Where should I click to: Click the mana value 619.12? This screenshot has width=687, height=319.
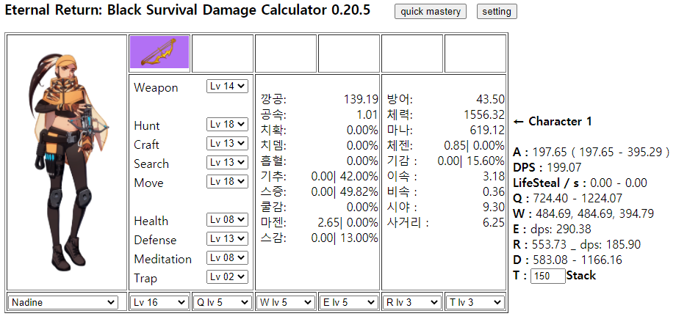pyautogui.click(x=487, y=130)
